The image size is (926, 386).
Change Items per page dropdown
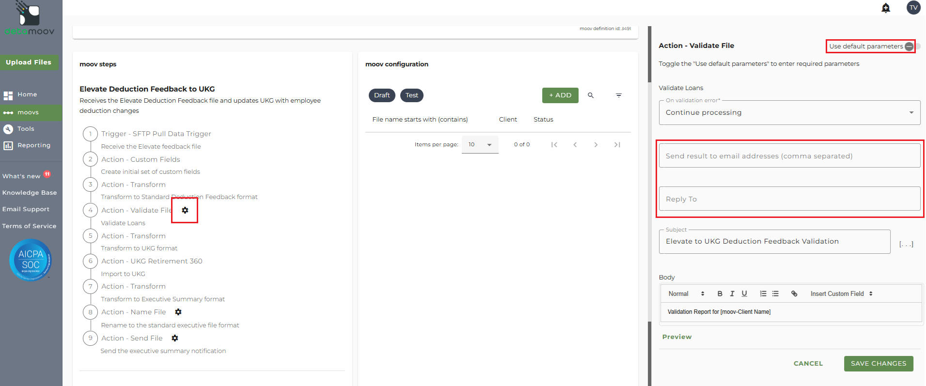tap(480, 145)
